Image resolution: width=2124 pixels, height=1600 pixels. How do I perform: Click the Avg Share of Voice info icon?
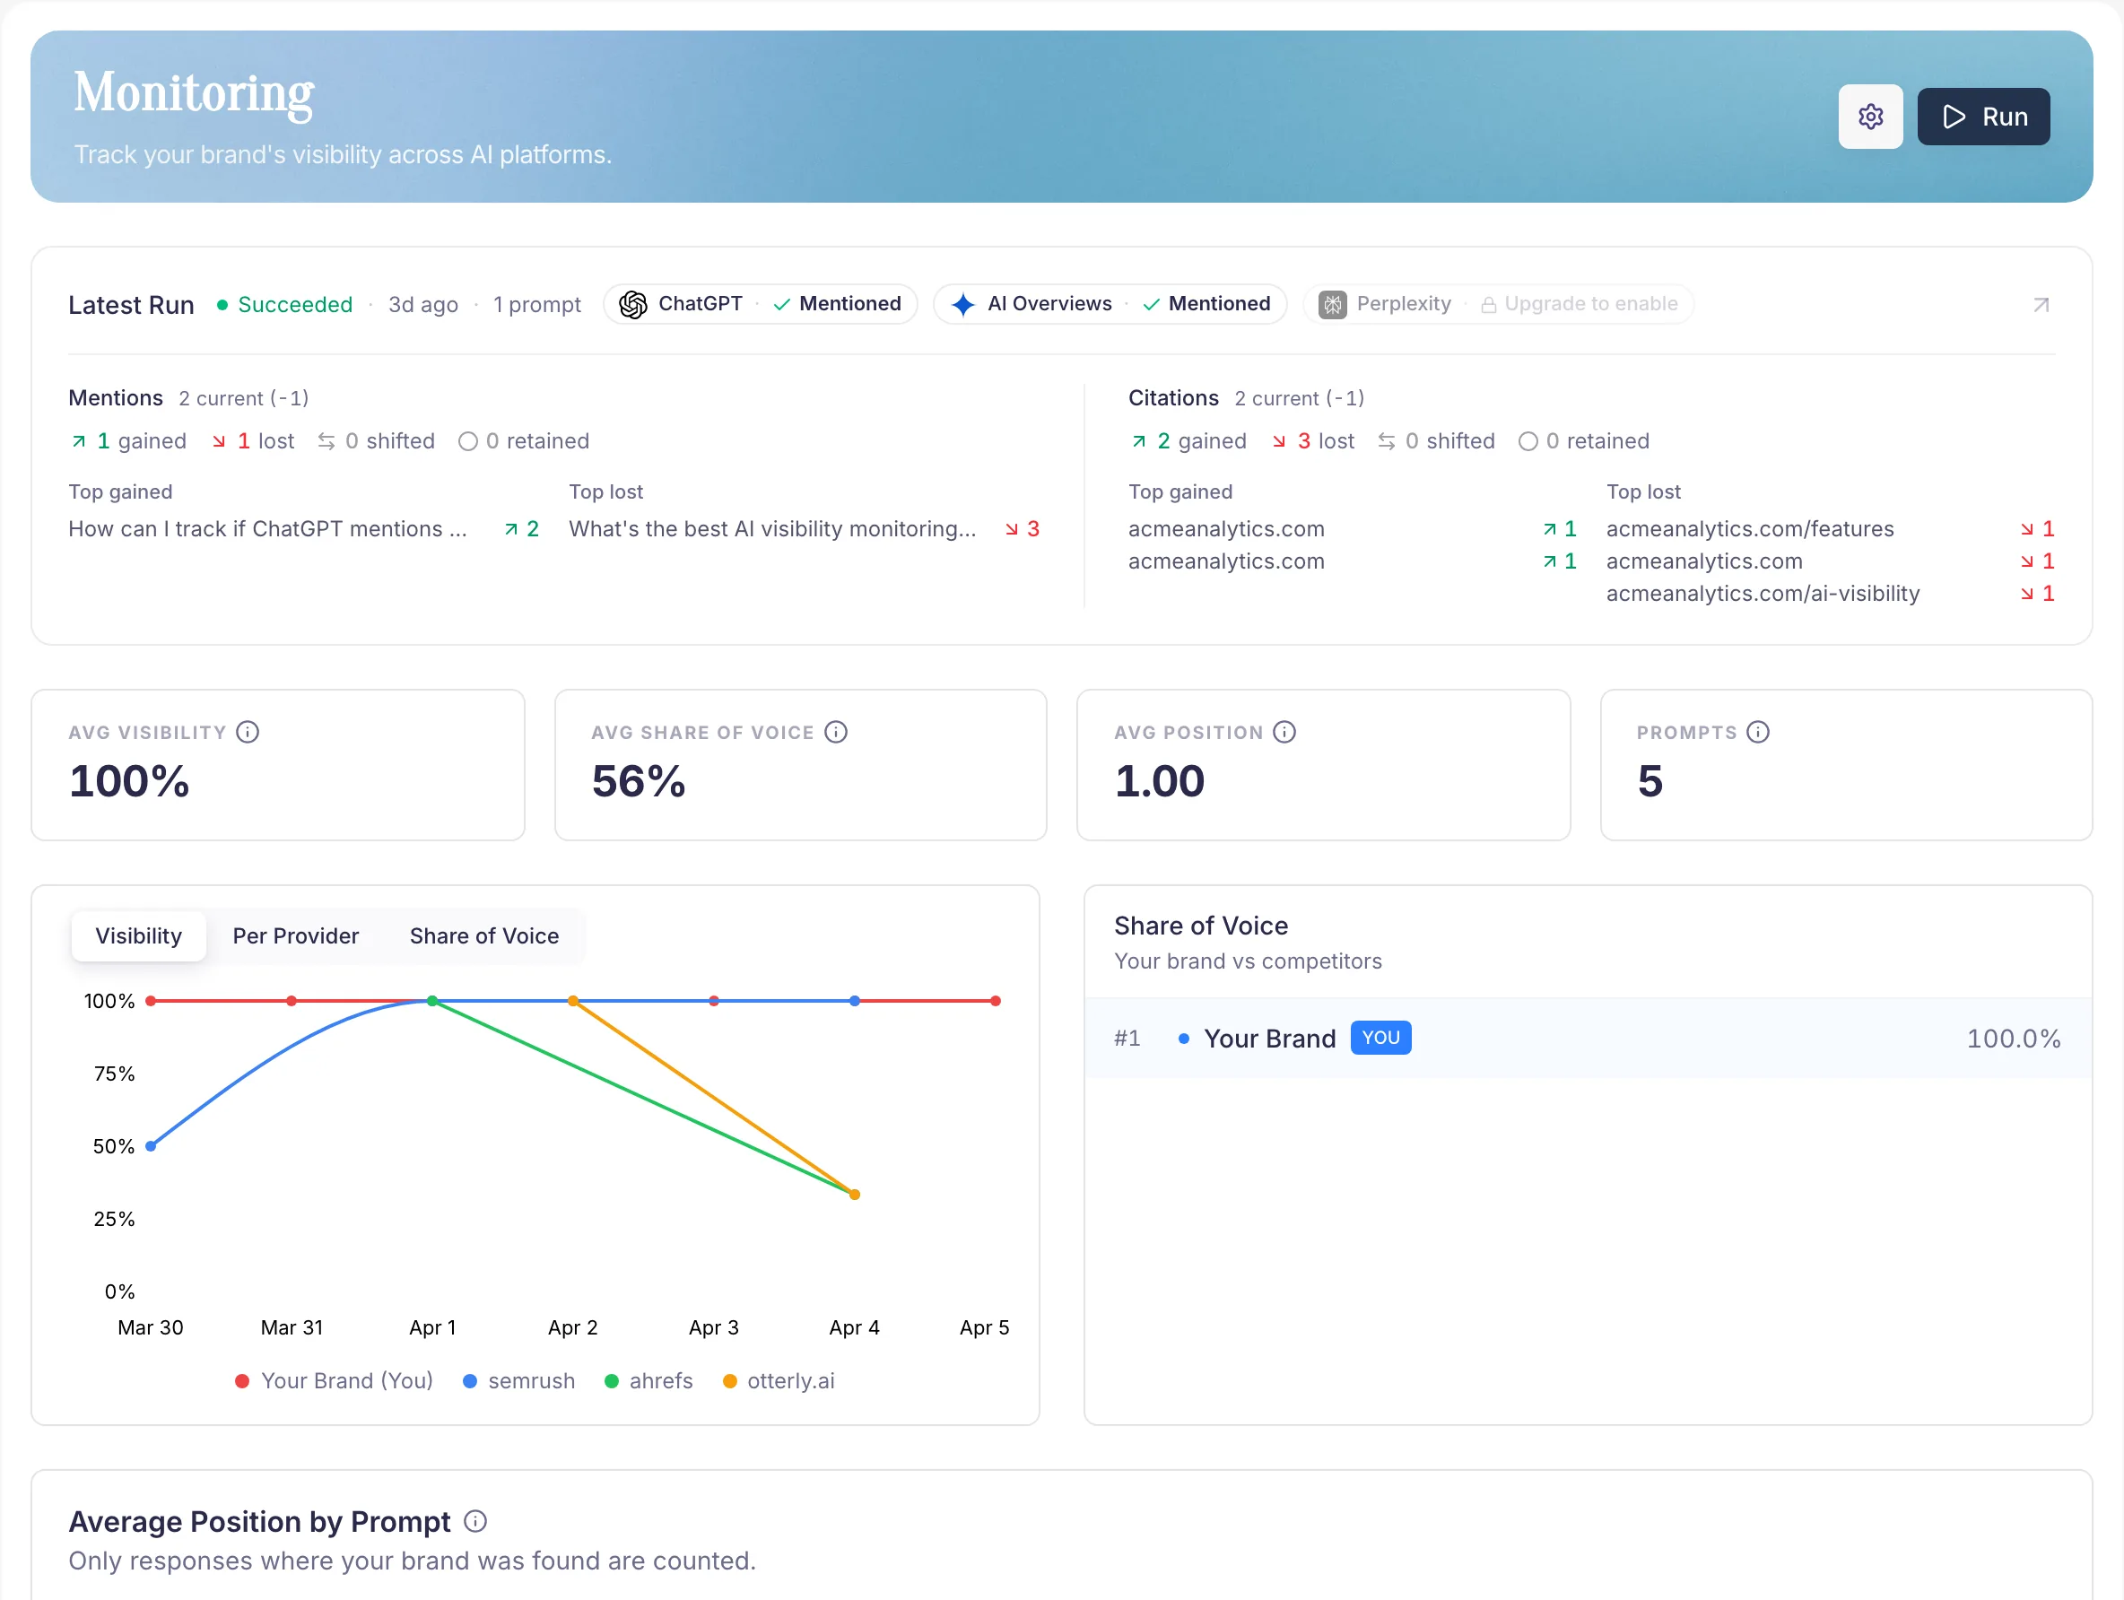pyautogui.click(x=836, y=731)
